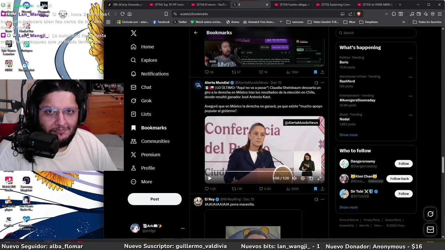445x250 pixels.
Task: Open the account menu dots beside Ark
Action: pos(183,228)
